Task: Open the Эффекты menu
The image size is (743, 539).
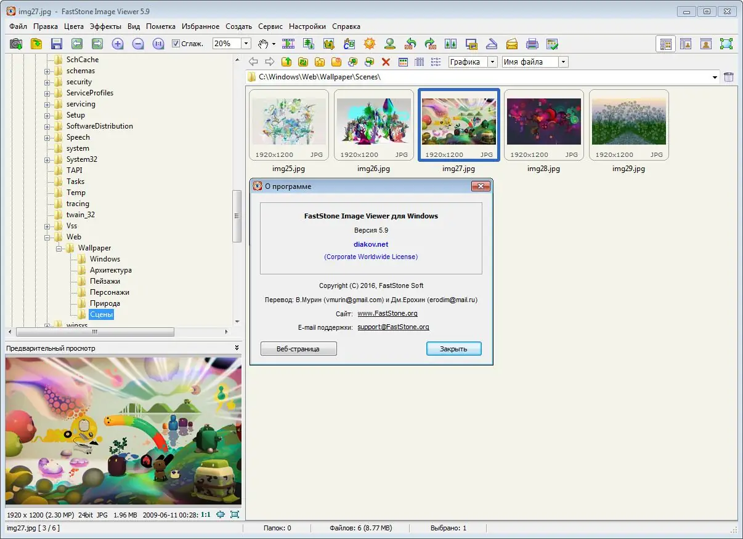Action: tap(105, 26)
